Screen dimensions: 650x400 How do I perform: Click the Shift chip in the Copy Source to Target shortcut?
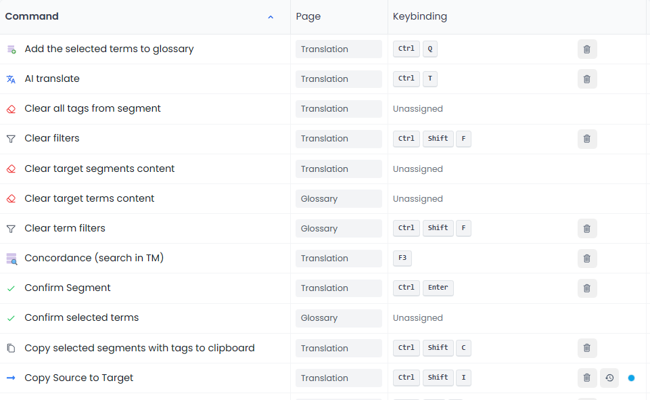click(x=438, y=378)
